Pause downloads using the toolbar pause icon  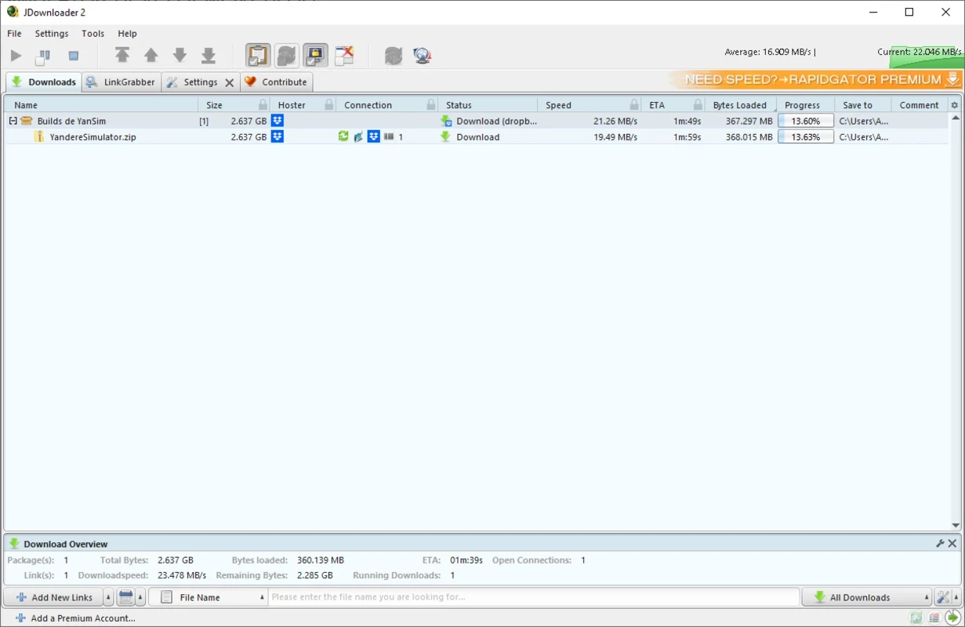click(x=43, y=56)
